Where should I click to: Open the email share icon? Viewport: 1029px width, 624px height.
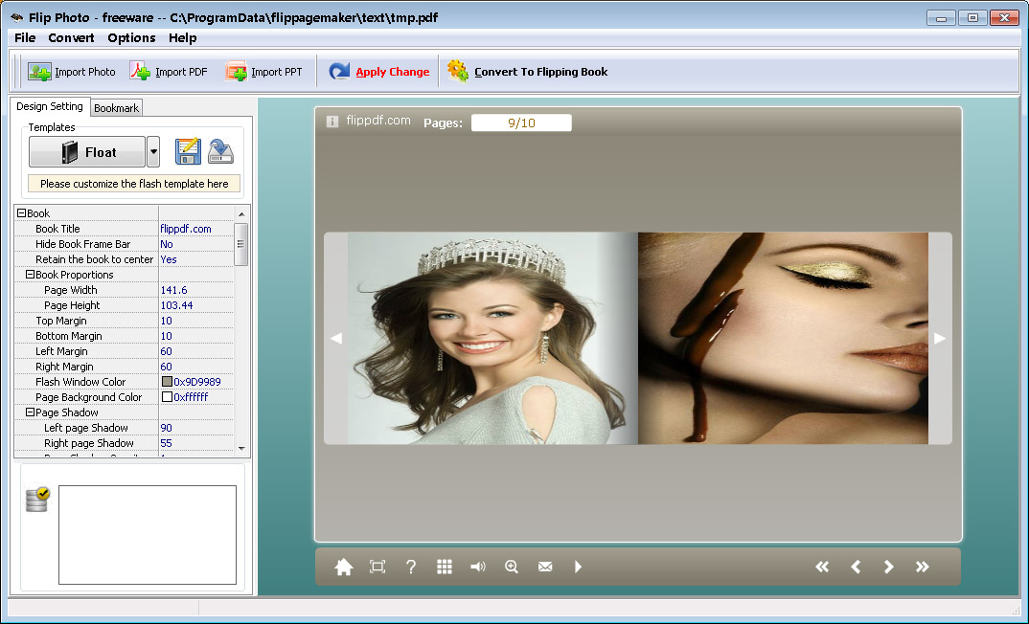pos(545,567)
